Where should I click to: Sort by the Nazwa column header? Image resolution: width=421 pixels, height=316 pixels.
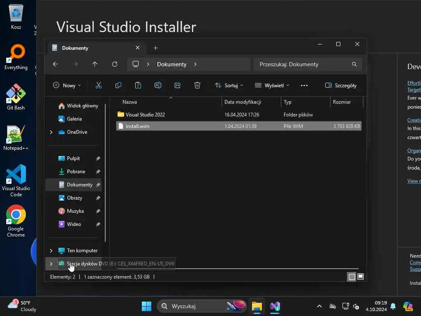click(x=169, y=102)
